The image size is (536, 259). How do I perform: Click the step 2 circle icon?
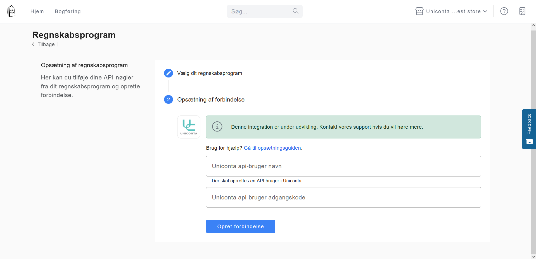point(168,100)
